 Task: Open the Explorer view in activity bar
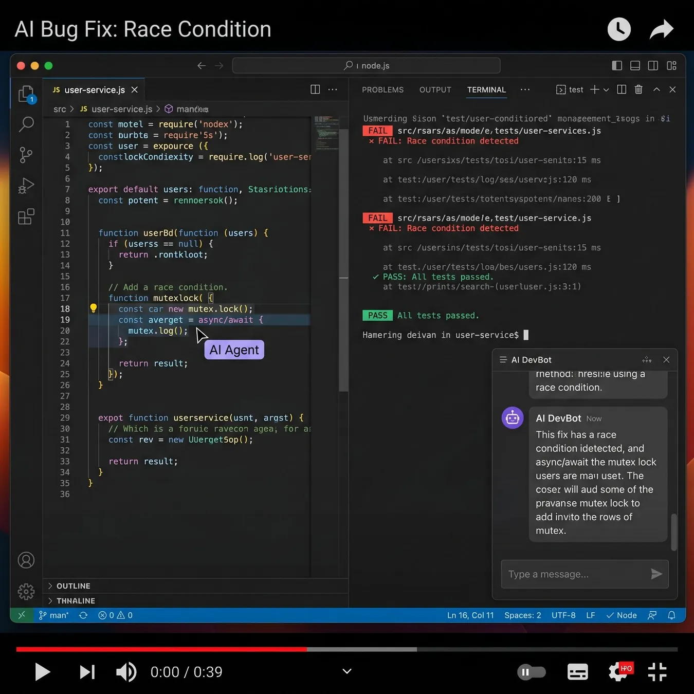coord(26,94)
